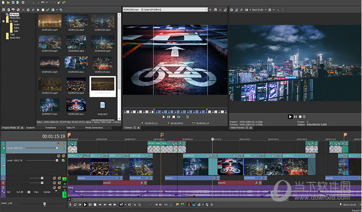Click the Tags folder in tree
The width and height of the screenshot is (362, 212).
[12, 35]
